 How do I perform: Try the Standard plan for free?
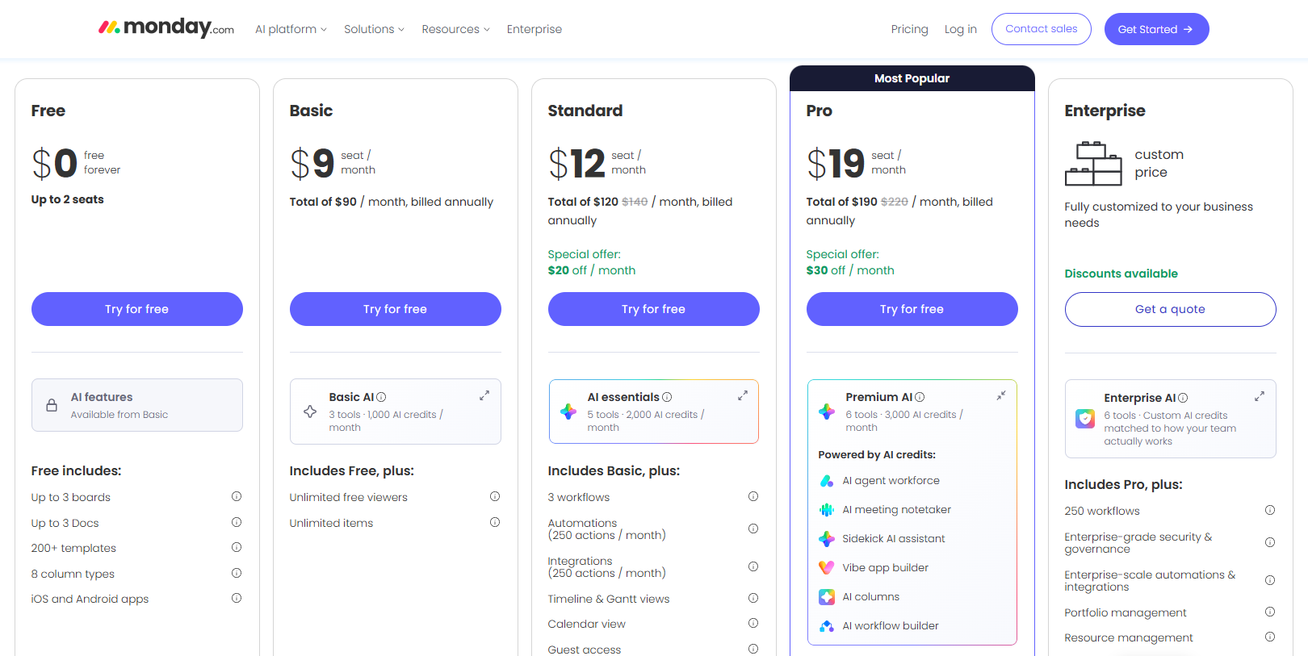tap(654, 309)
